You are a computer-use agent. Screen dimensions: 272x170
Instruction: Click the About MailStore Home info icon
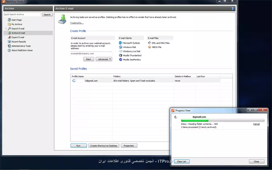click(9, 50)
